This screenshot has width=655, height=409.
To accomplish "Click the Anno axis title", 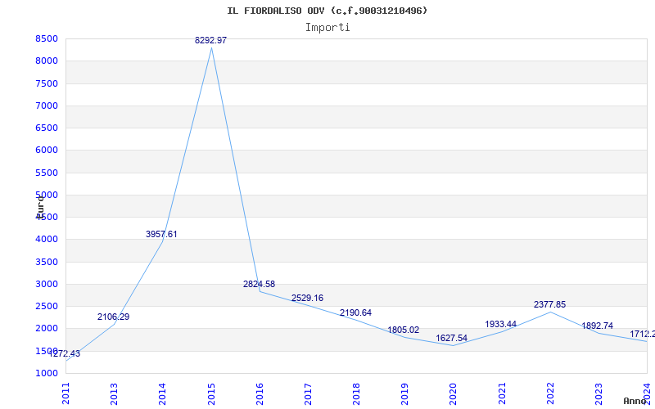I will [635, 401].
